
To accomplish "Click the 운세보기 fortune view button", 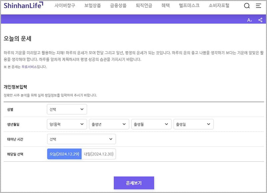I will click(x=134, y=183).
